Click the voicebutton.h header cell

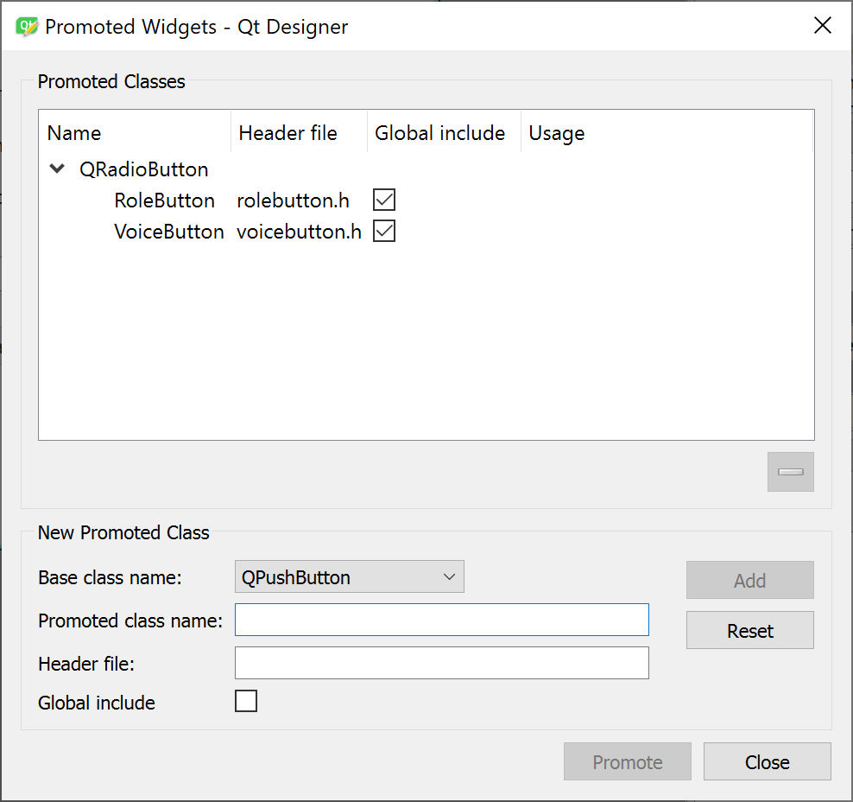[x=299, y=232]
